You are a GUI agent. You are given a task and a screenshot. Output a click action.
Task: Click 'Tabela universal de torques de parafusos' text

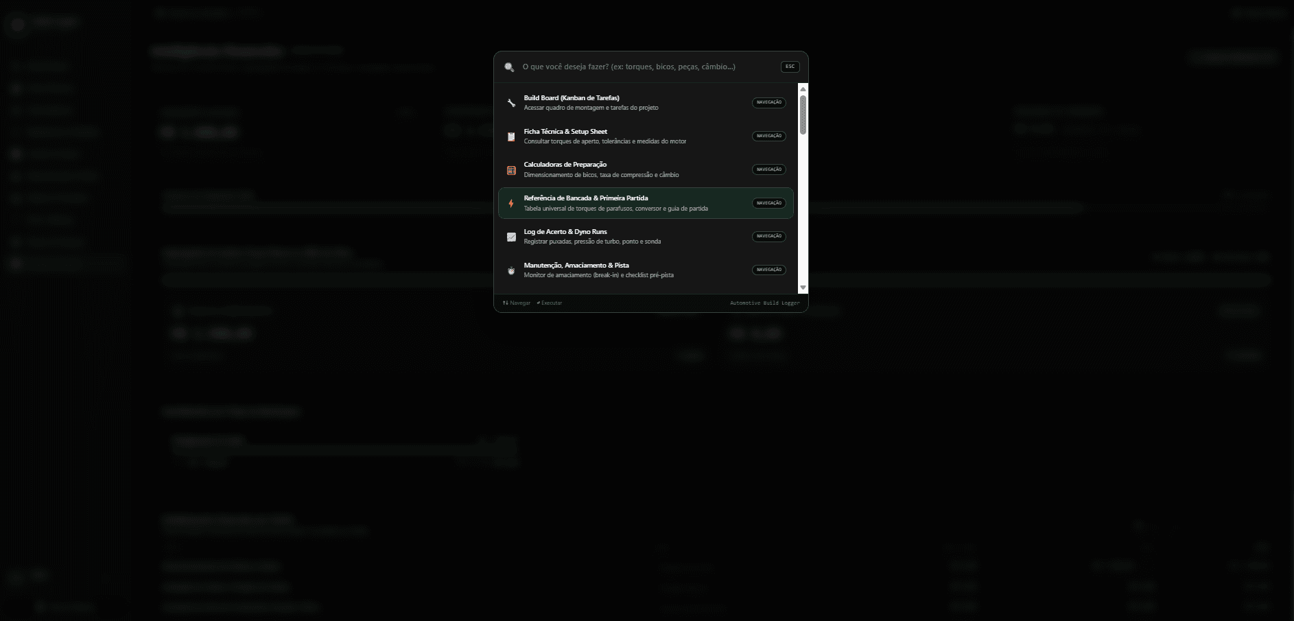615,209
